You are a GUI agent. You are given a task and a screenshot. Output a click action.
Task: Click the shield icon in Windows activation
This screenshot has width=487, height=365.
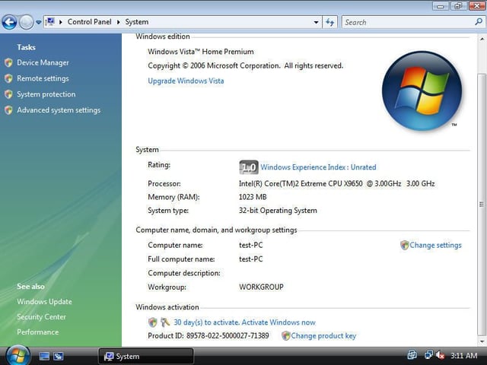point(152,322)
